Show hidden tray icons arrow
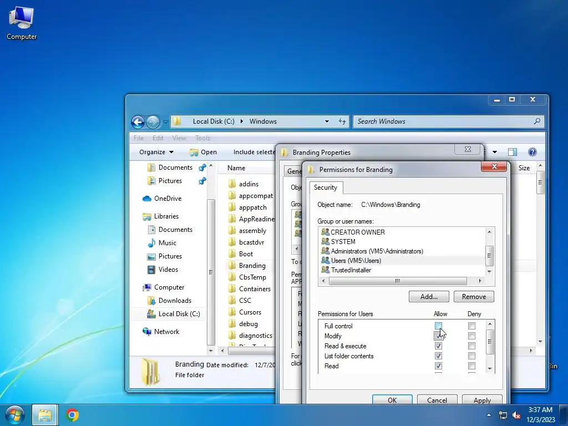 (x=489, y=415)
